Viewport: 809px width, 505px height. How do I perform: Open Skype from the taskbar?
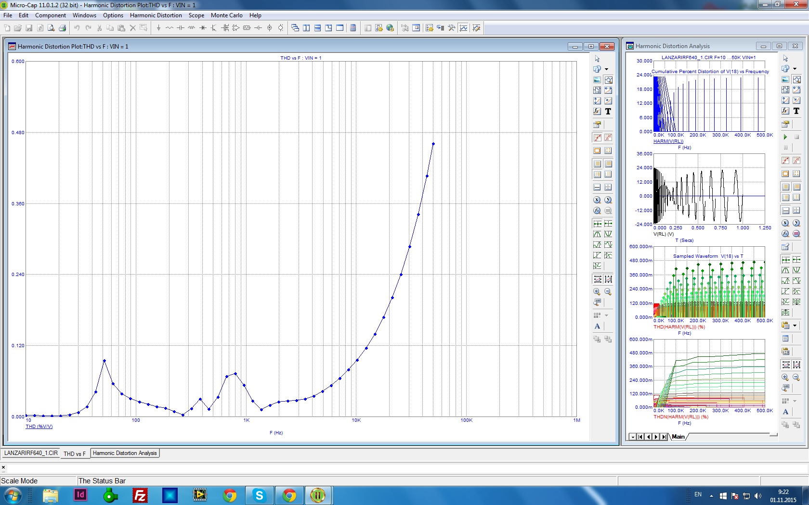click(x=260, y=495)
